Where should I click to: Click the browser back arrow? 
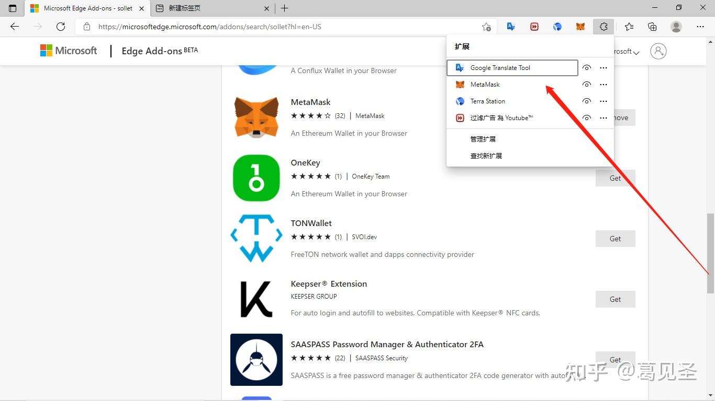[x=15, y=27]
